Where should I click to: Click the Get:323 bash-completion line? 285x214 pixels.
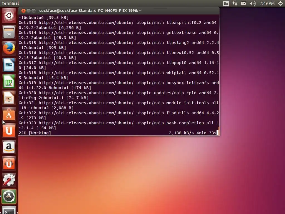(119, 123)
